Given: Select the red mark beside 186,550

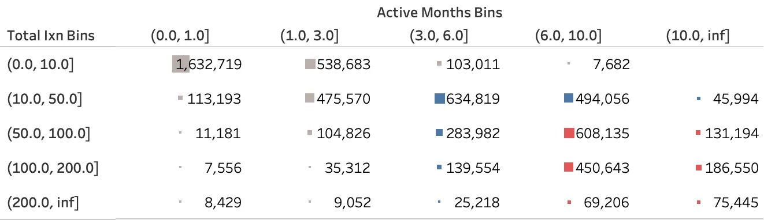Looking at the screenshot, I should tap(699, 168).
